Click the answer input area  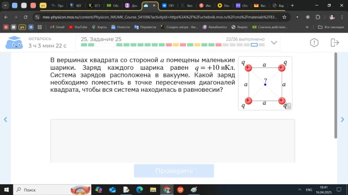(172, 141)
